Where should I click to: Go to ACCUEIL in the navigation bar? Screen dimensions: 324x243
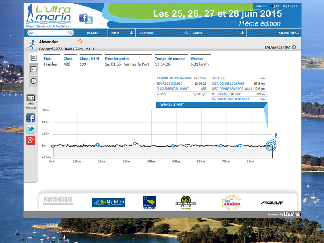click(93, 33)
